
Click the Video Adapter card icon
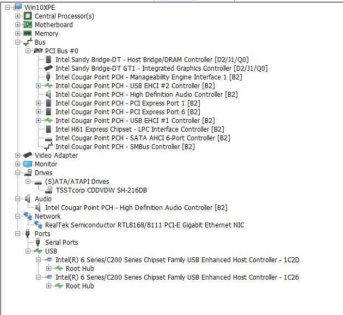28,155
